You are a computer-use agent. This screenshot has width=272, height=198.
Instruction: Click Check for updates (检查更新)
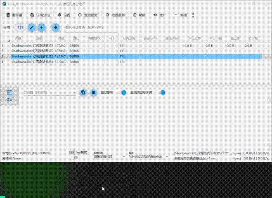115,15
